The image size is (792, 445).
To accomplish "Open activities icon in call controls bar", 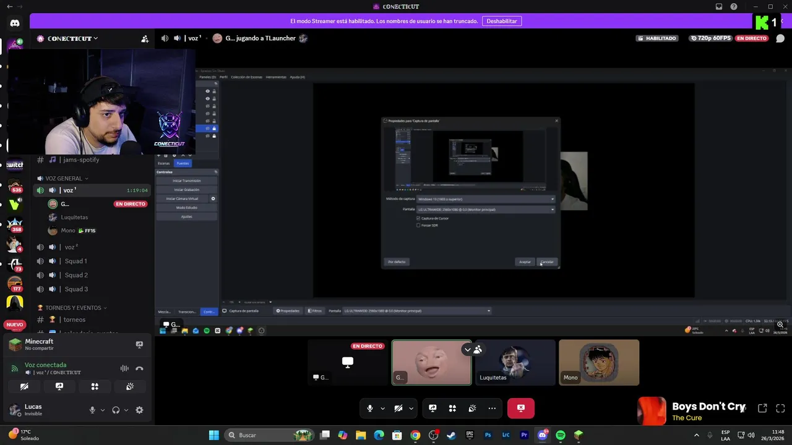I will click(x=452, y=408).
